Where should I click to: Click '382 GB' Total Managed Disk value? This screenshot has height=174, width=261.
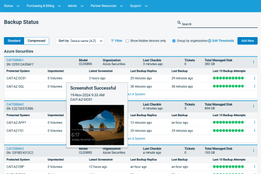tap(210, 64)
